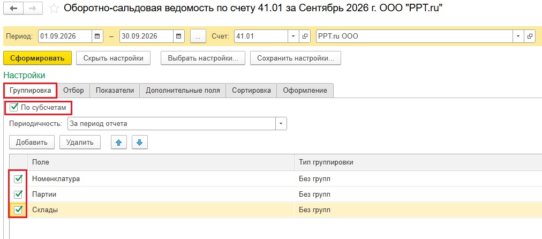Select the Номенклатура row

[275, 179]
